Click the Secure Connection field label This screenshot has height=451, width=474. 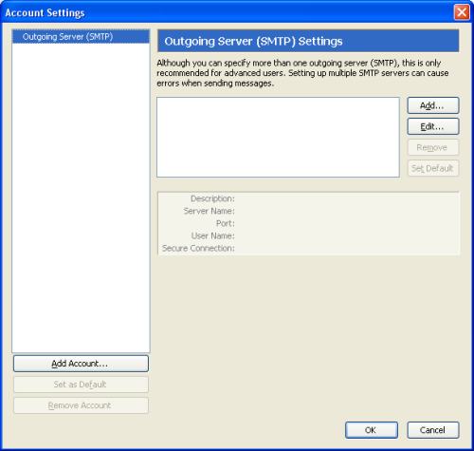click(x=198, y=249)
